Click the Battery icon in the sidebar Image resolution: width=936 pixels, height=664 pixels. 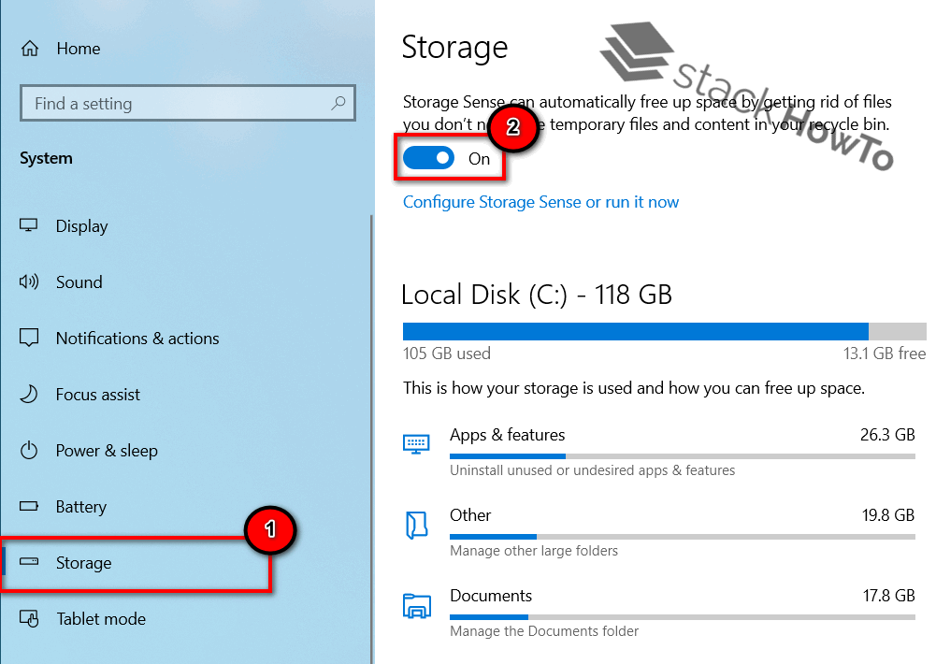[29, 507]
